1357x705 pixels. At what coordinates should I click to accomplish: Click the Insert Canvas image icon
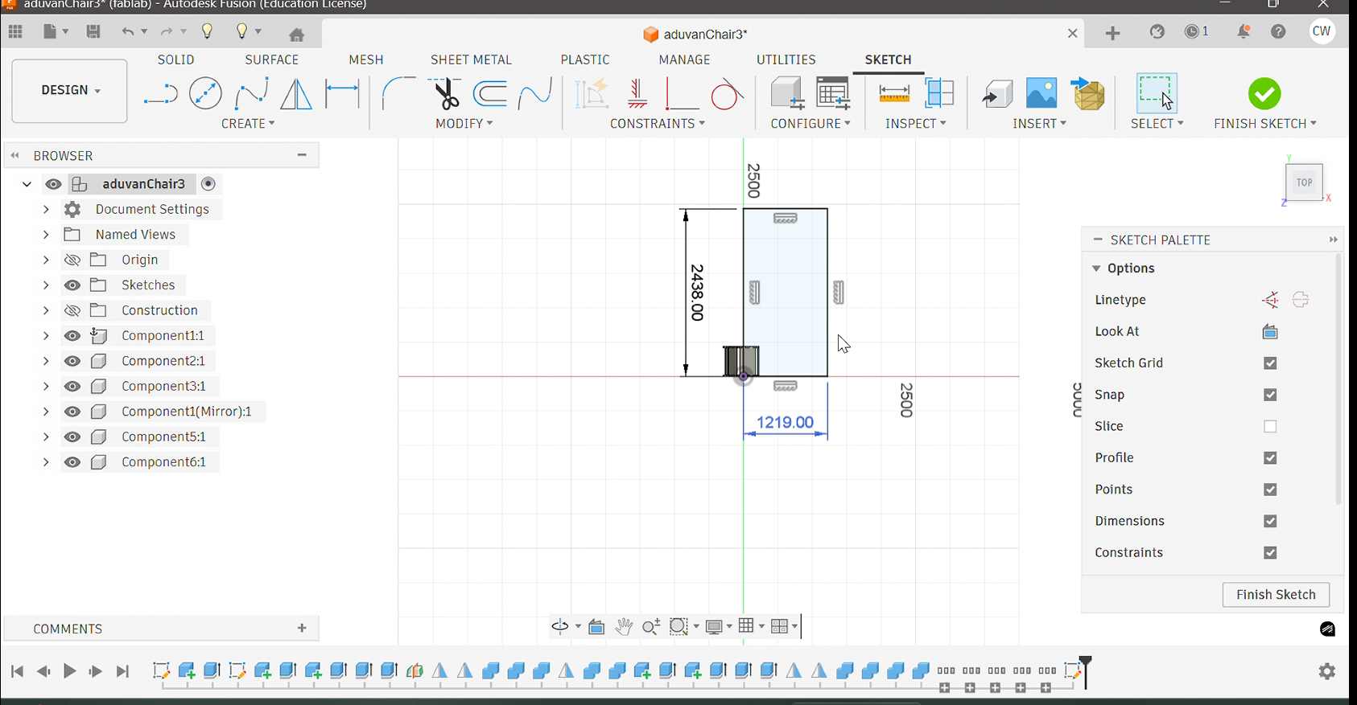[1041, 93]
